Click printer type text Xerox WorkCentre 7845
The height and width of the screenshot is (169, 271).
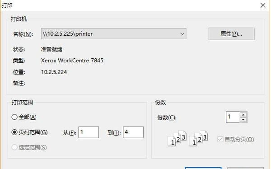coord(72,61)
